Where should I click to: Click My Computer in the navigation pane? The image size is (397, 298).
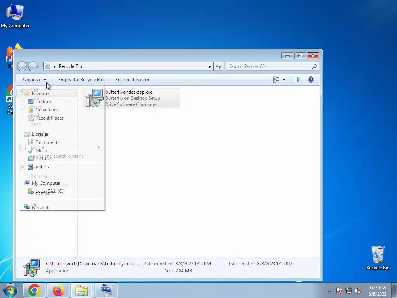click(46, 183)
